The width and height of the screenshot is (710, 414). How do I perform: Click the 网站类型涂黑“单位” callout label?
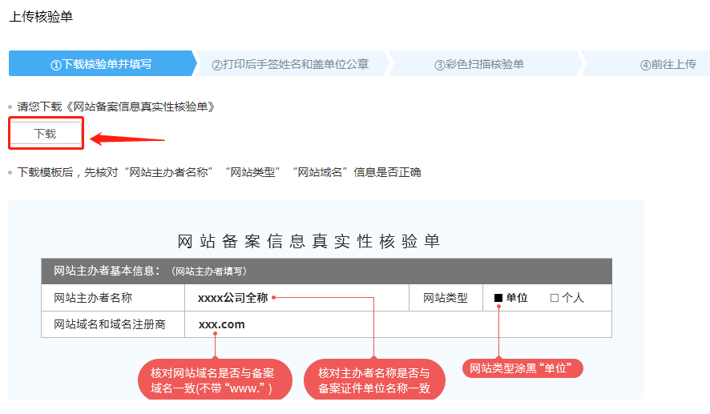(x=522, y=368)
